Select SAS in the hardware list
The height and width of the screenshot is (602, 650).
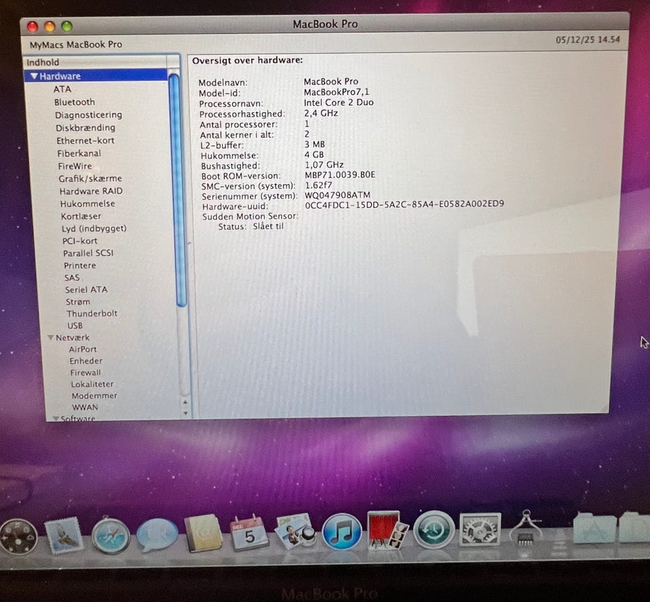[72, 278]
